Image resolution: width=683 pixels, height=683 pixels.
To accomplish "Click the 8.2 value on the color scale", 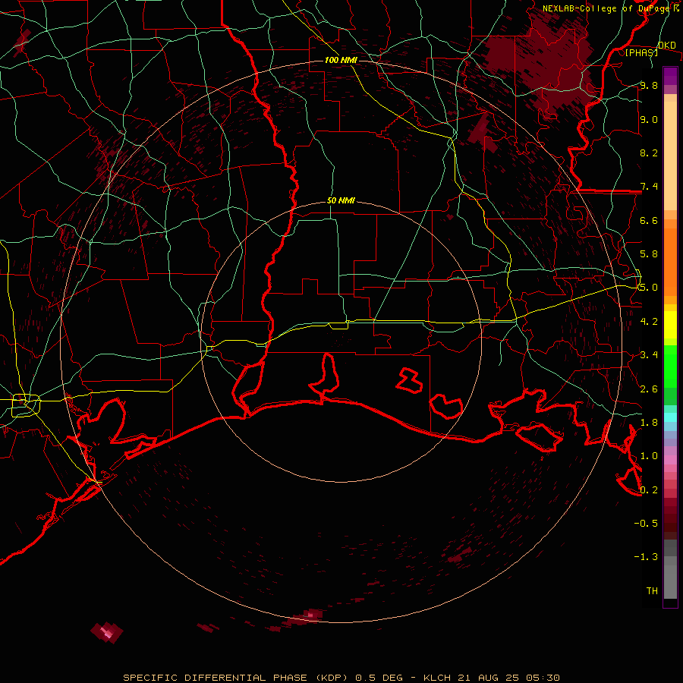I will click(649, 153).
